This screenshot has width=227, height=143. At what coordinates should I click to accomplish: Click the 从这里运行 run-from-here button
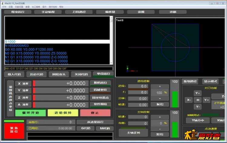95,122
